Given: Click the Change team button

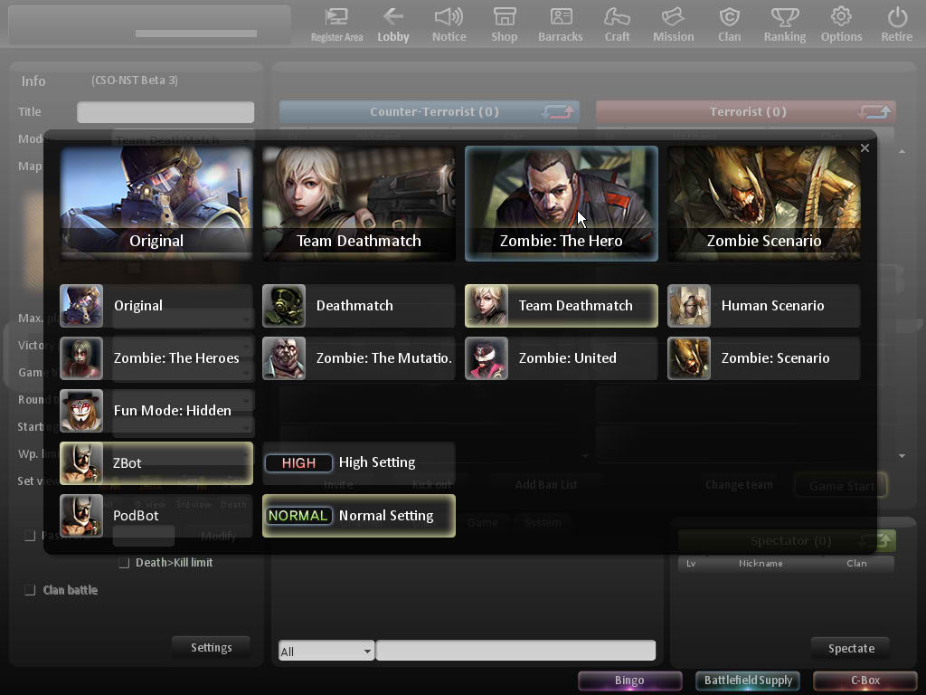Looking at the screenshot, I should pyautogui.click(x=738, y=485).
